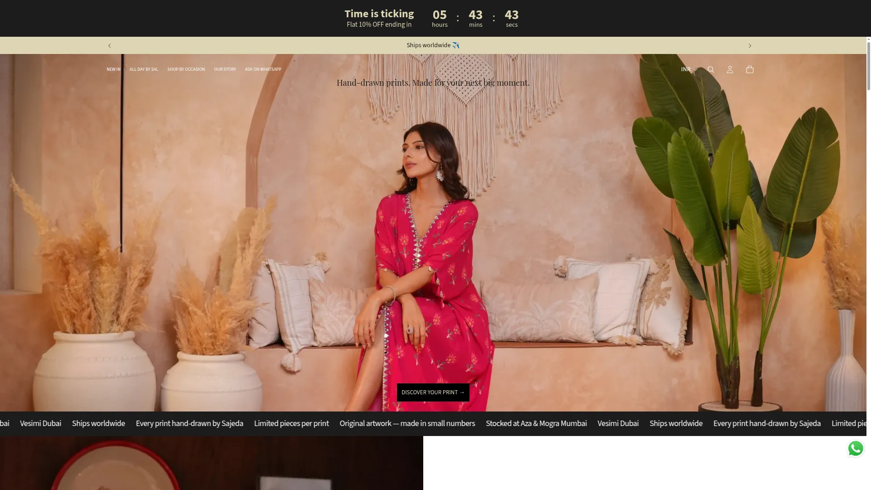Click the dark product image below ticker
This screenshot has height=490, width=871.
pyautogui.click(x=211, y=463)
